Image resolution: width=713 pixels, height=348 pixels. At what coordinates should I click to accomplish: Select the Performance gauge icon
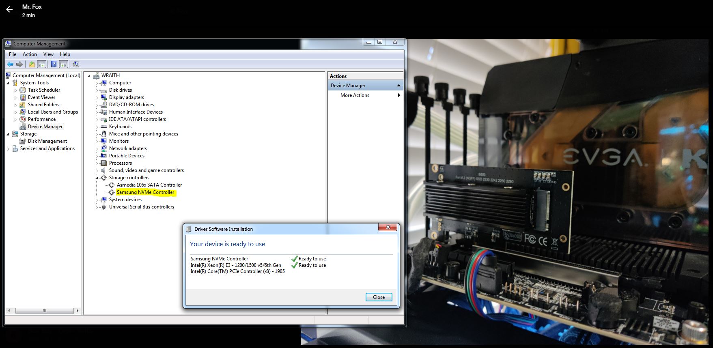coord(23,119)
